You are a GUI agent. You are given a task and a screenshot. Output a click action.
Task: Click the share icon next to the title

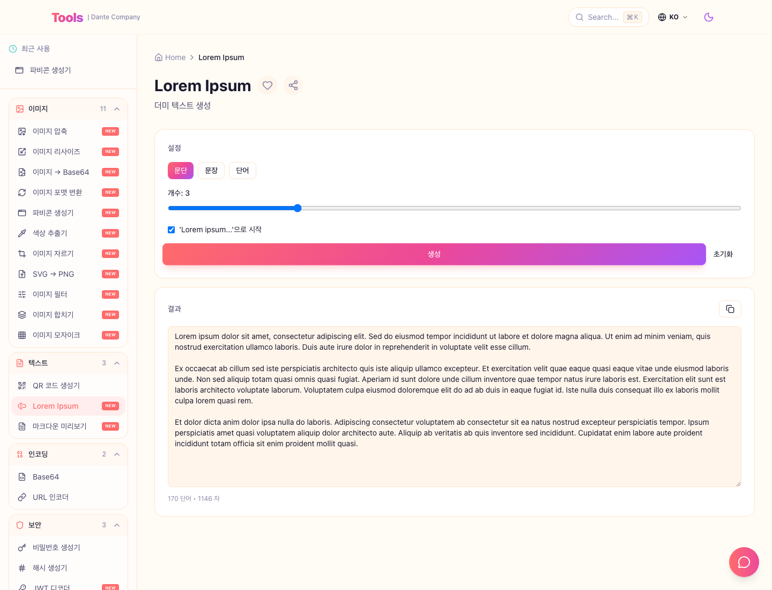click(293, 85)
